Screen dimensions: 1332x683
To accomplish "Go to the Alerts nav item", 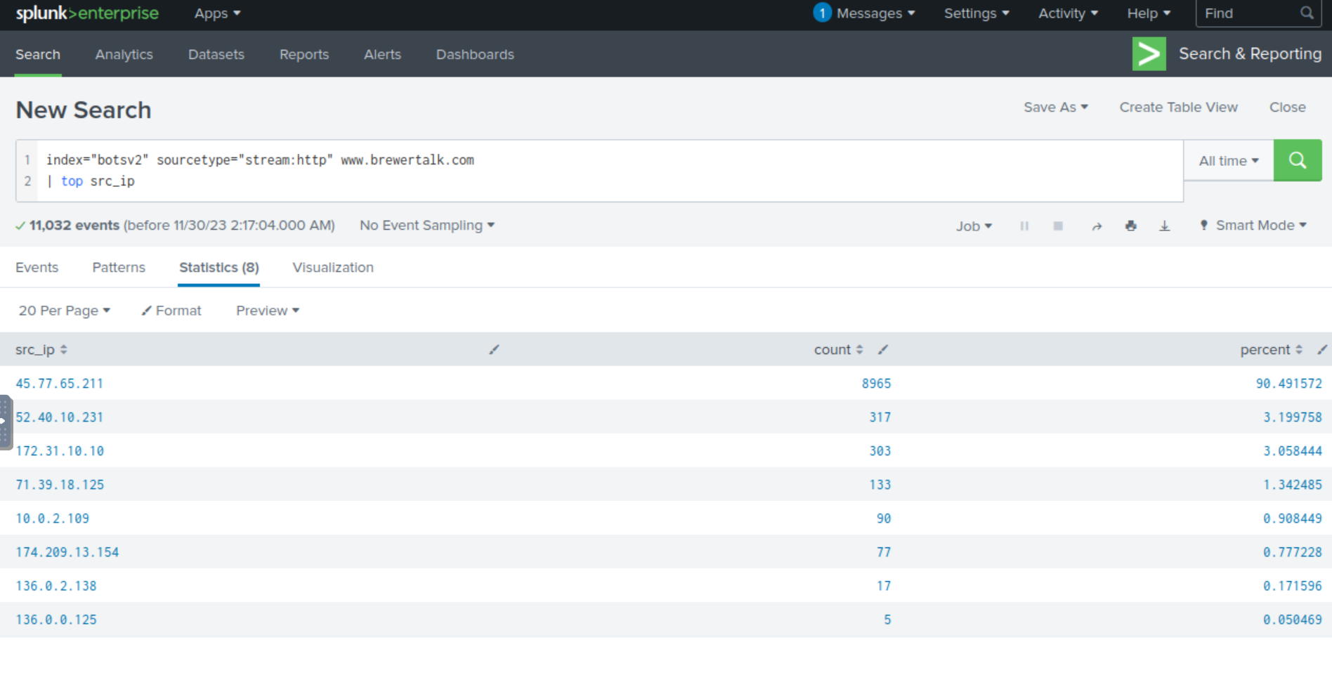I will click(x=382, y=54).
